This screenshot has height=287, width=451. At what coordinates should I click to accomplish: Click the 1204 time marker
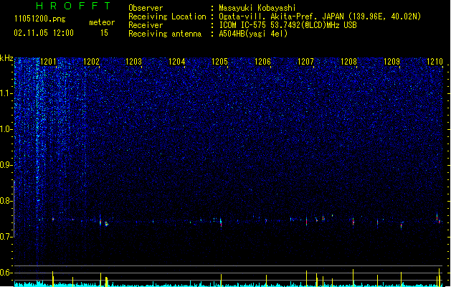point(177,62)
